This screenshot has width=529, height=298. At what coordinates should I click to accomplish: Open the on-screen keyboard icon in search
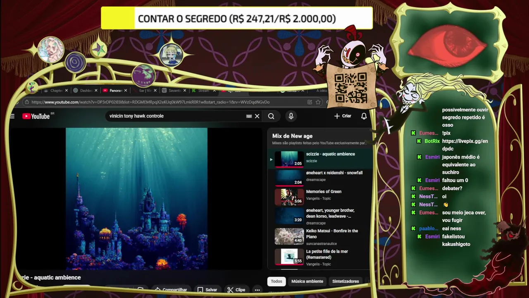click(x=249, y=116)
